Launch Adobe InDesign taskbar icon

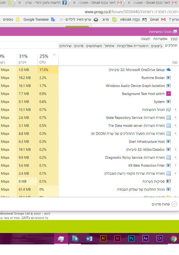click(117, 238)
